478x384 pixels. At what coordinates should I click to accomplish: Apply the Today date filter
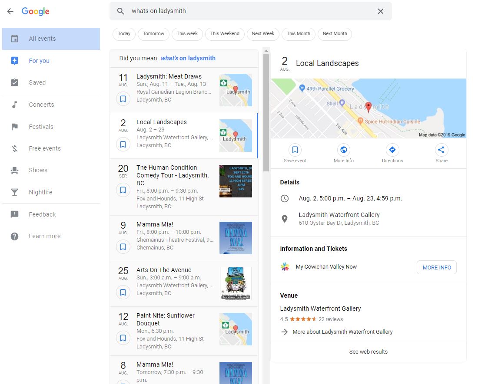(124, 34)
